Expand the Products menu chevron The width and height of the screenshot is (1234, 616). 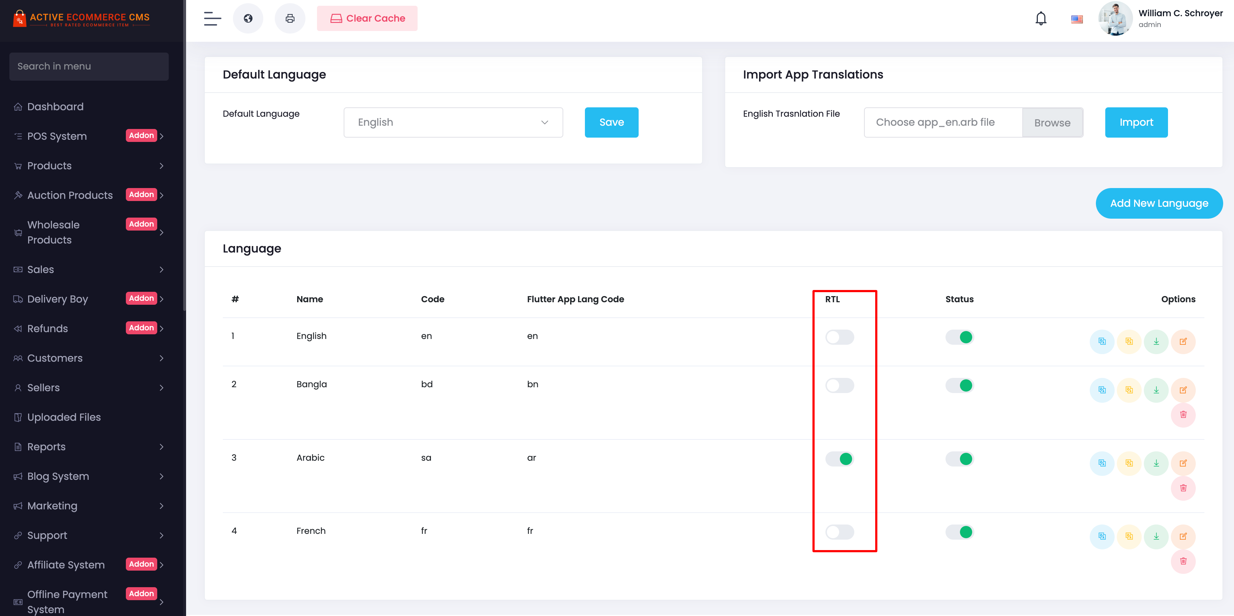coord(162,166)
